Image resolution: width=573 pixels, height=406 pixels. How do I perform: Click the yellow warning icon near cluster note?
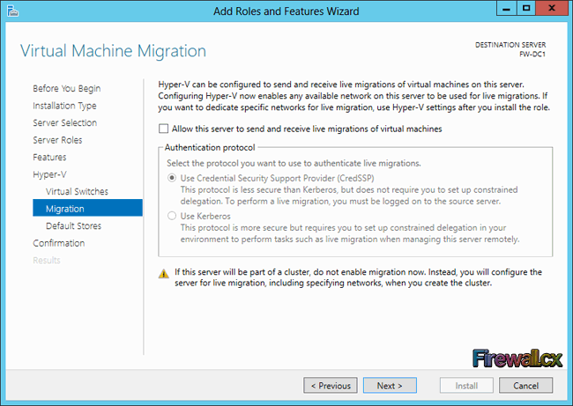coord(164,274)
